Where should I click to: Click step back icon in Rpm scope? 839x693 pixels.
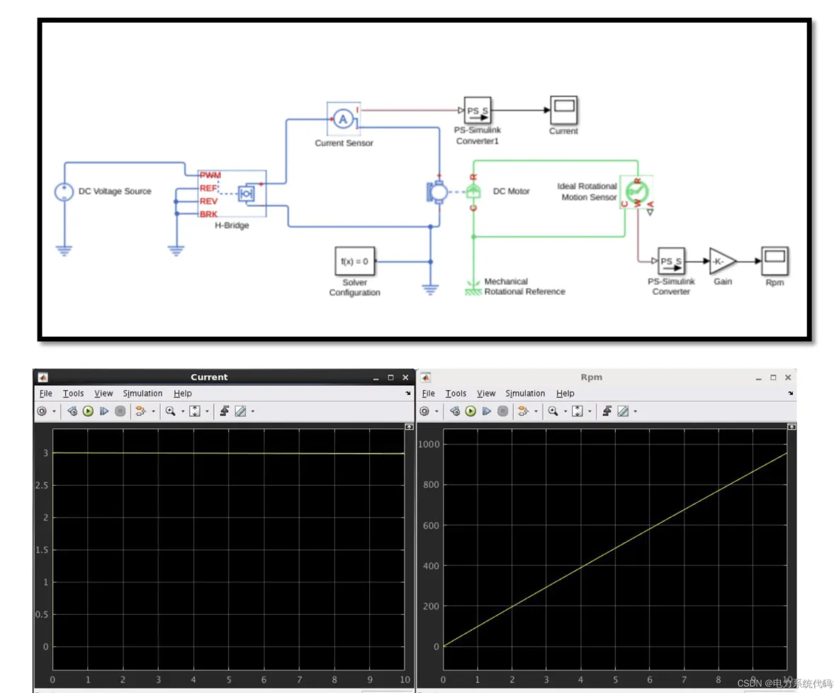point(455,411)
